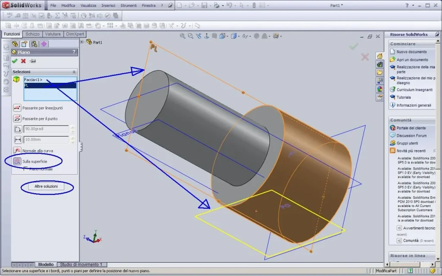
Task: Pin the Piano property panel open
Action: click(33, 61)
